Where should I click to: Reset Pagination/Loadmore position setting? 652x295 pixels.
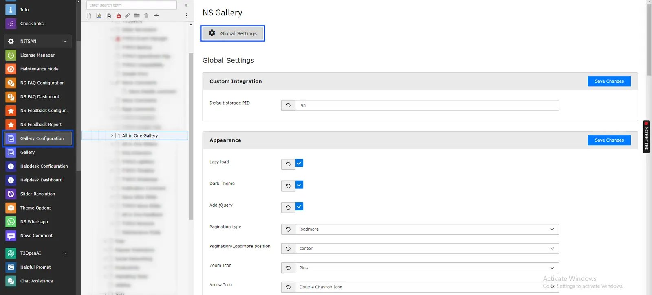288,249
